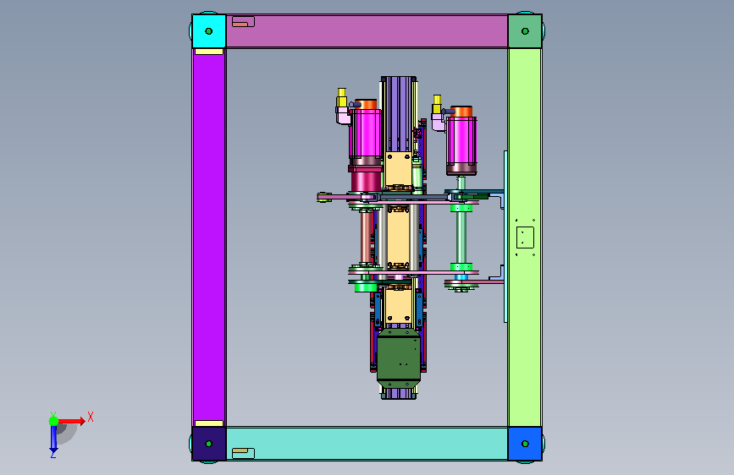The height and width of the screenshot is (475, 734).
Task: Select the dark purple bottom-left corner block
Action: click(209, 444)
